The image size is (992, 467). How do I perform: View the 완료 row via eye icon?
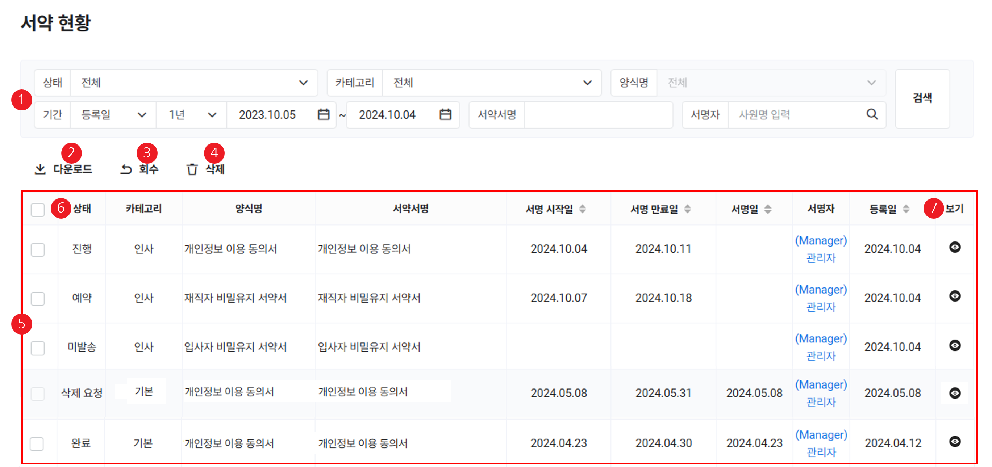coord(955,442)
